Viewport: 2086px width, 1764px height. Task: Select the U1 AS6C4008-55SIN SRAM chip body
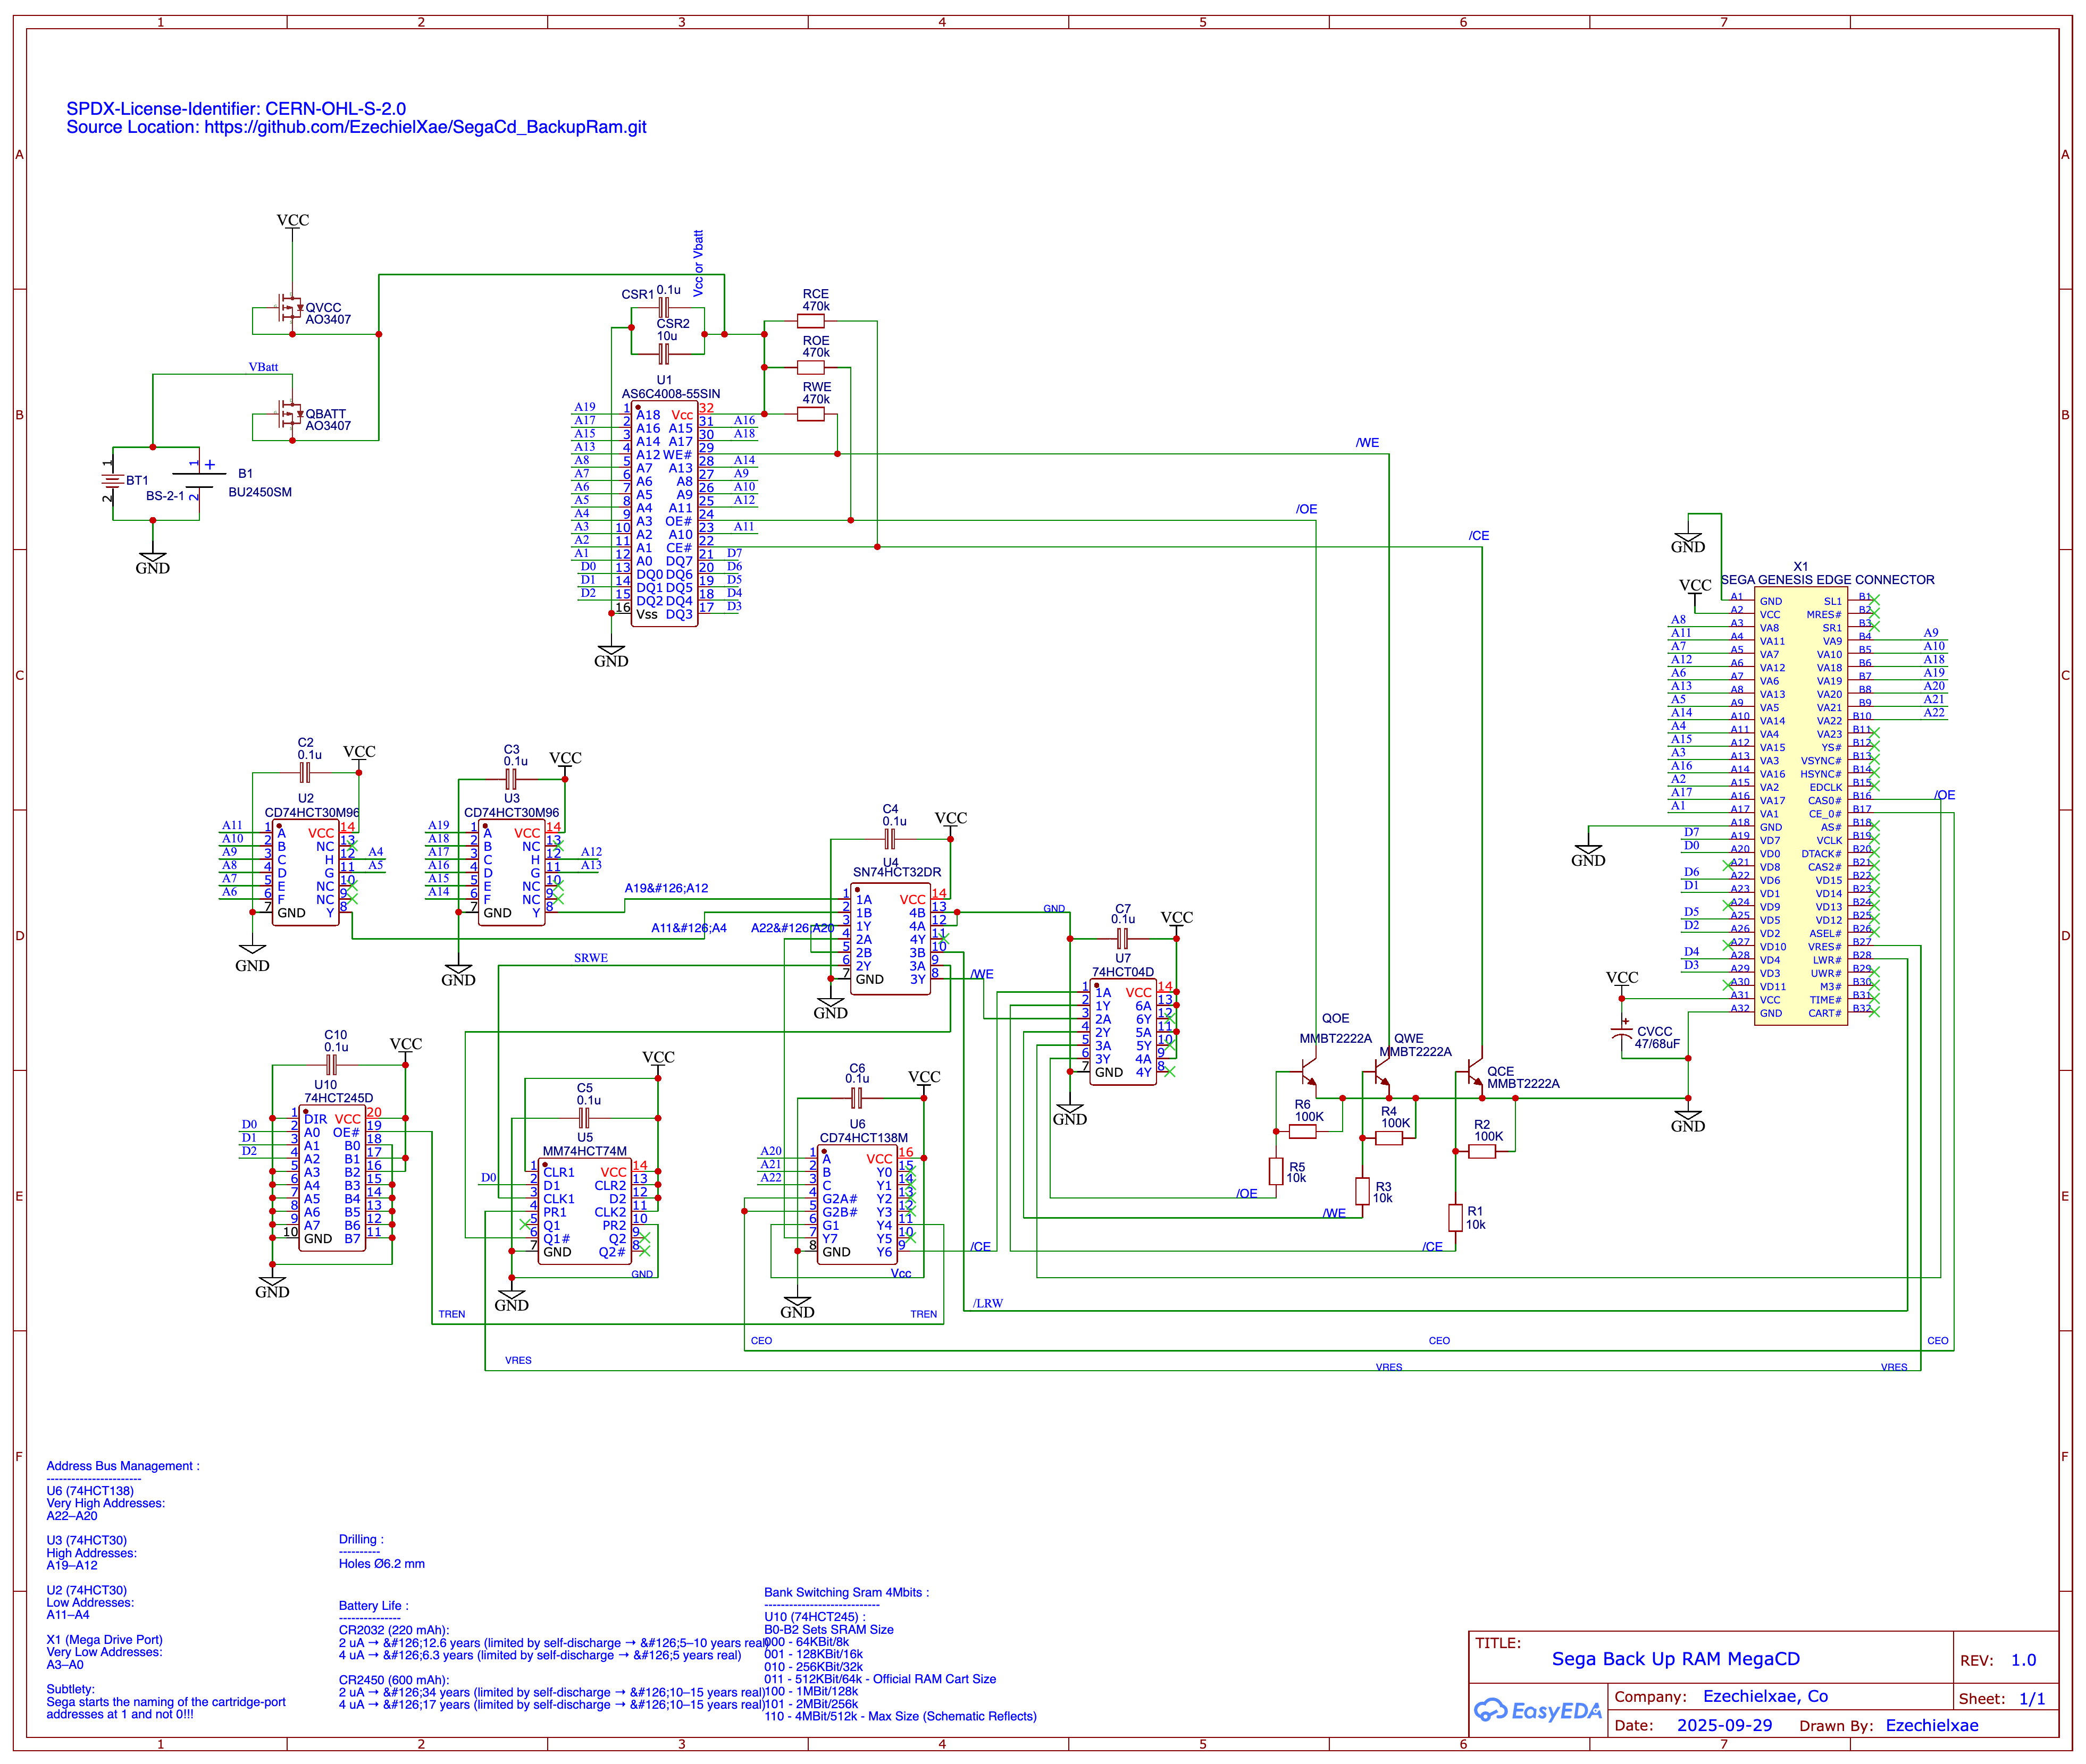(x=664, y=515)
